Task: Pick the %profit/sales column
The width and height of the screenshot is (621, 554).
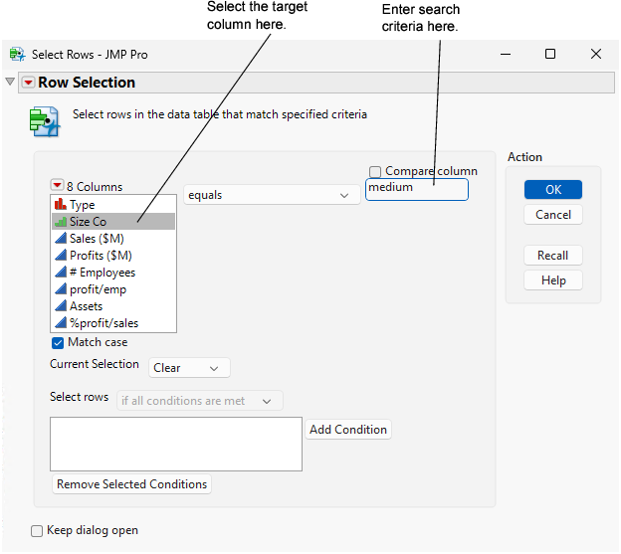Action: [x=113, y=323]
